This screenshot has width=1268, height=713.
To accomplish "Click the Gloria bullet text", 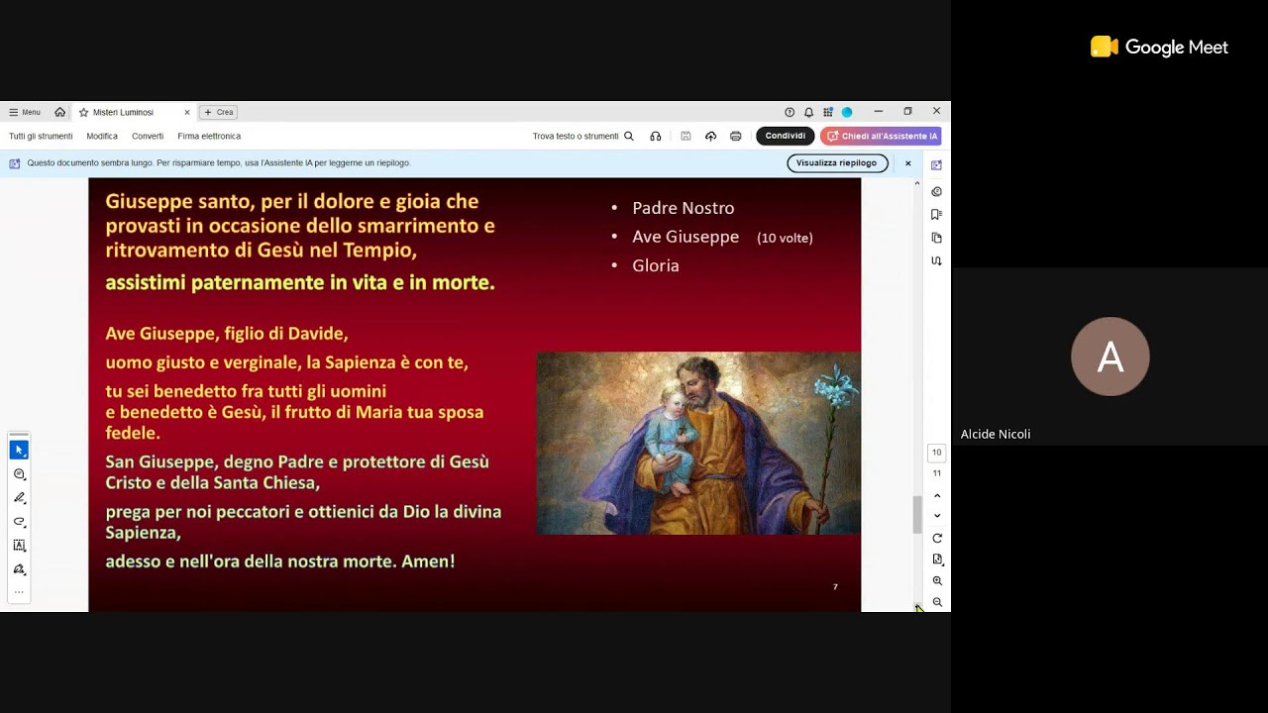I will 656,265.
